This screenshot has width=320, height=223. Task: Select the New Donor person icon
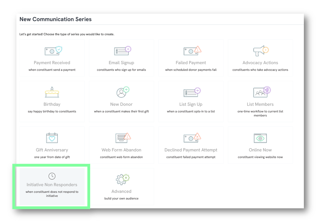click(122, 92)
